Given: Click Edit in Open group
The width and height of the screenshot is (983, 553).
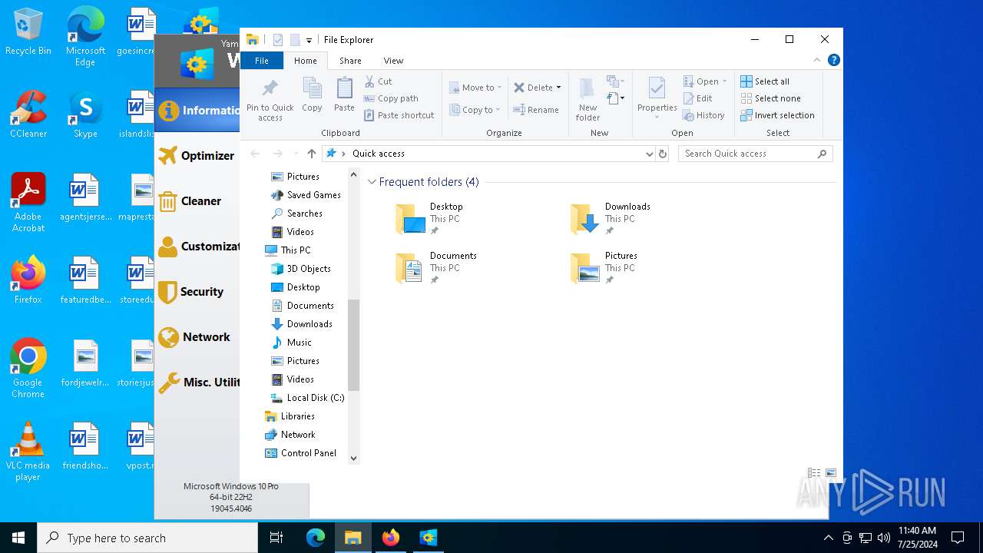Looking at the screenshot, I should [x=698, y=98].
